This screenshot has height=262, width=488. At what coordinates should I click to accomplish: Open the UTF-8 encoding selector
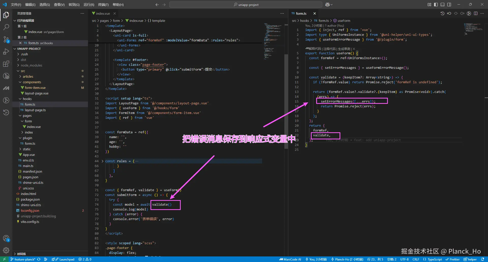[404, 259]
